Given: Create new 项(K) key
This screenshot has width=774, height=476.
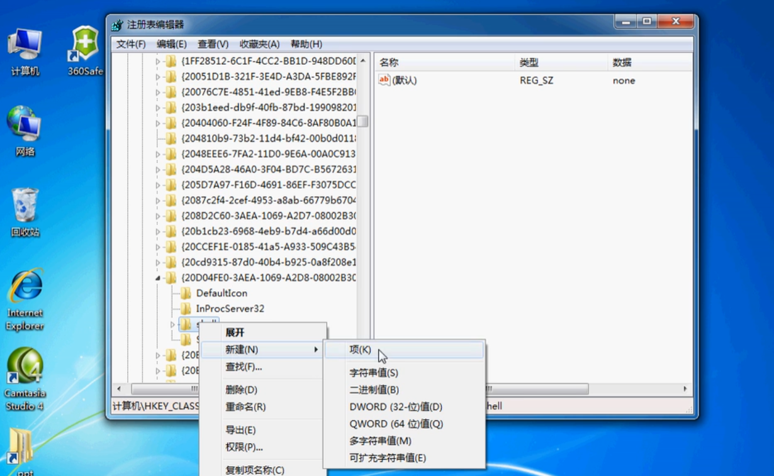Looking at the screenshot, I should click(x=405, y=350).
